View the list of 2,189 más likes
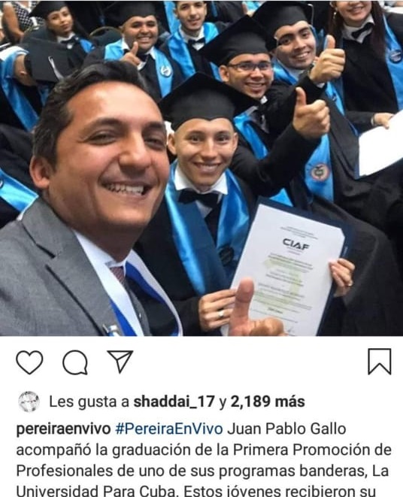The image size is (403, 497). (268, 402)
